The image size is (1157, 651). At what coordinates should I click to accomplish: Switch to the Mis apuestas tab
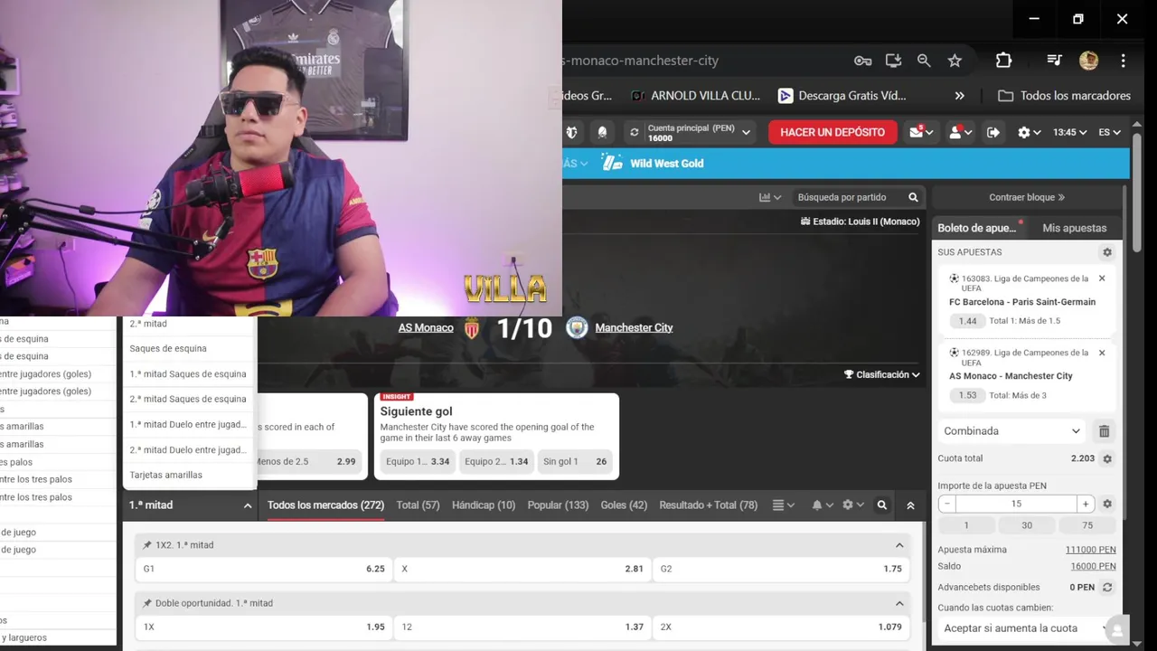click(x=1074, y=228)
